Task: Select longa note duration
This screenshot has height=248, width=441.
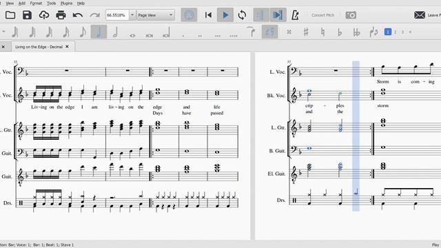Action: 166,32
